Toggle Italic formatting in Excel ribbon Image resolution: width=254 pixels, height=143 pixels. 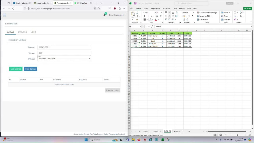coord(148,16)
